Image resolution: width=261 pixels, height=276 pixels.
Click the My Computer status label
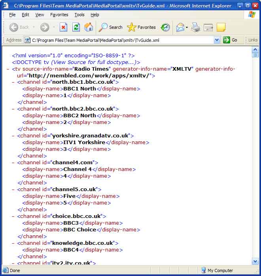coord(220,270)
